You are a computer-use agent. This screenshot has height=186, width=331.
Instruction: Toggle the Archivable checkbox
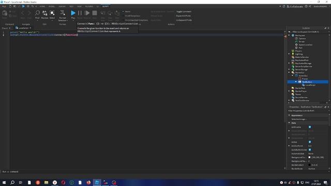coord(310,127)
